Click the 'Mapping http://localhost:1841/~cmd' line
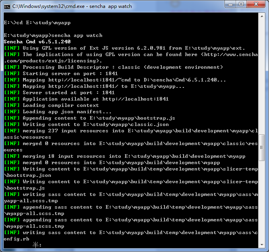 pos(115,80)
